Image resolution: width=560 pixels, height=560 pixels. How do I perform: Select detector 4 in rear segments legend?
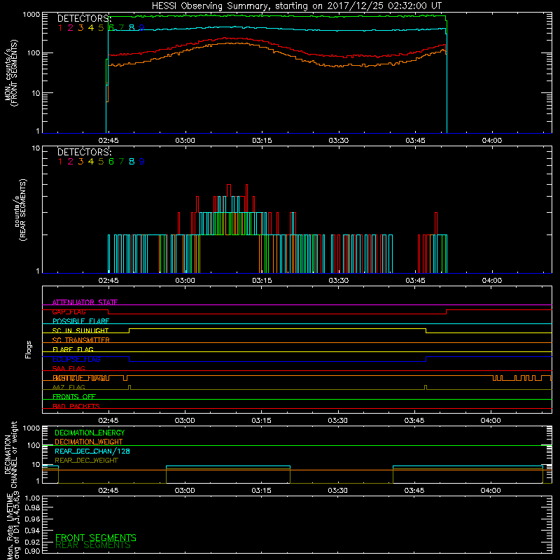coord(91,162)
